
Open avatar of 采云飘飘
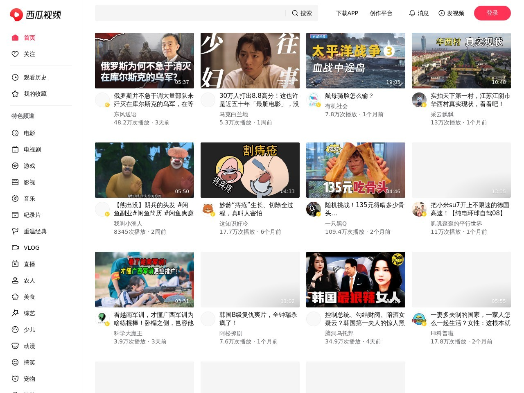pyautogui.click(x=419, y=100)
